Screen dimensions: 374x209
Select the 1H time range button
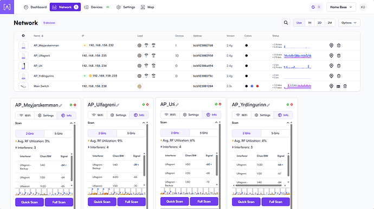(x=309, y=23)
